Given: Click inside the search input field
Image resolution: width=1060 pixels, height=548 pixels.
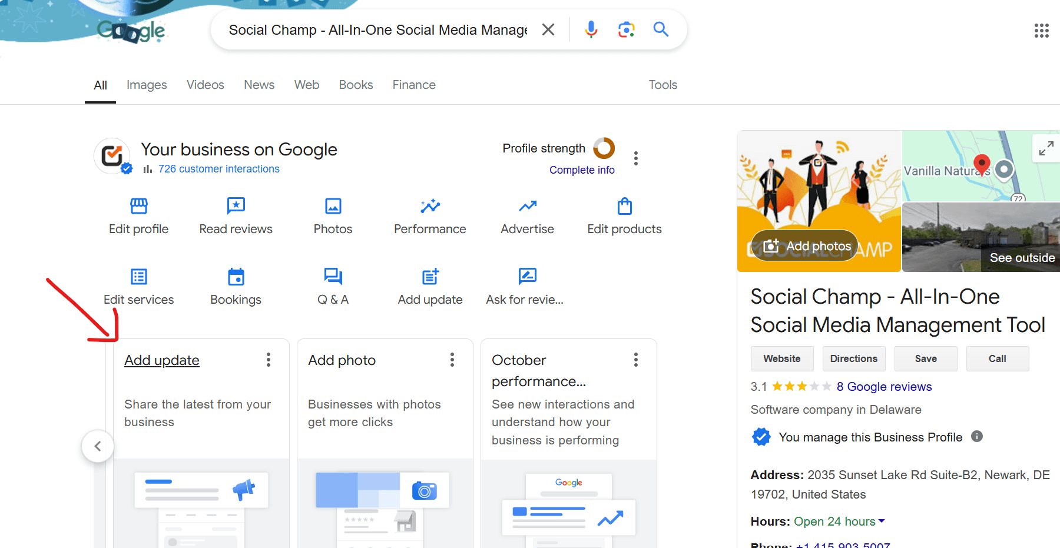Looking at the screenshot, I should point(378,30).
